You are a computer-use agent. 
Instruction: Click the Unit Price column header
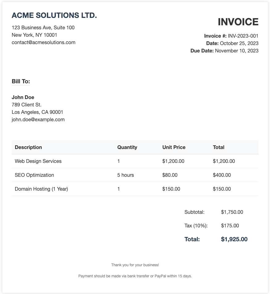coord(174,147)
